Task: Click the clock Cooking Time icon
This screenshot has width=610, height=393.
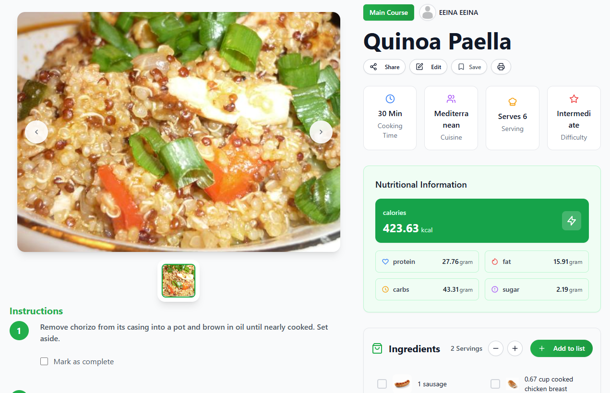Action: [x=390, y=99]
